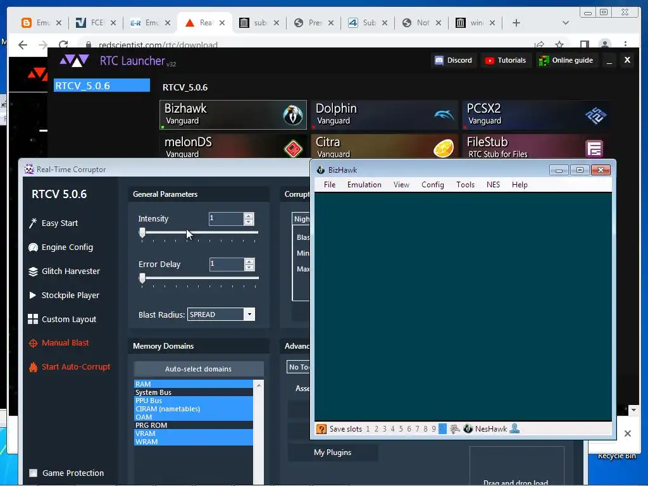This screenshot has width=648, height=486.
Task: Open Glitch Harvester panel
Action: (64, 271)
